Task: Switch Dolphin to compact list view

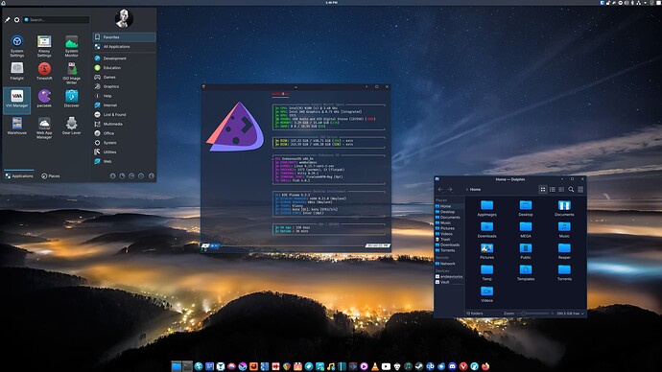Action: tap(553, 190)
